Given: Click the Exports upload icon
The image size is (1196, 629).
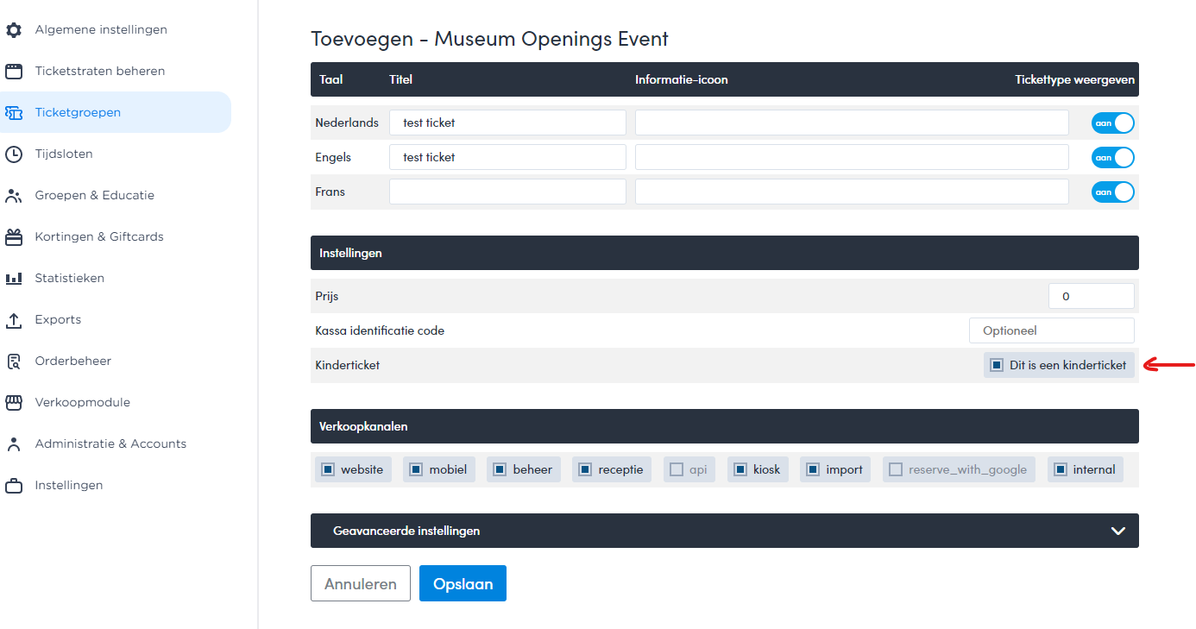Looking at the screenshot, I should coord(14,320).
